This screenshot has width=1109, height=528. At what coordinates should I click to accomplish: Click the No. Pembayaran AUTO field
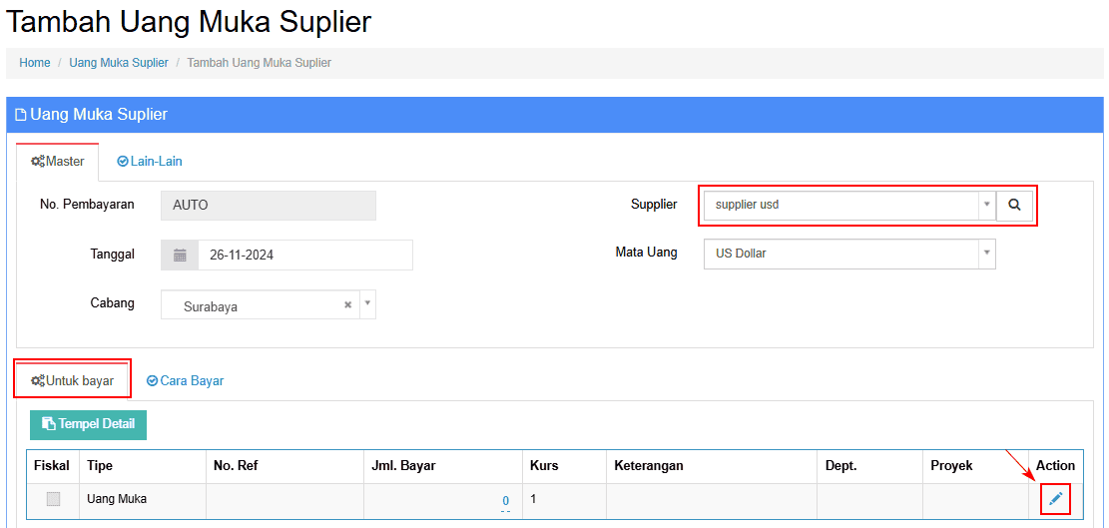pyautogui.click(x=269, y=206)
